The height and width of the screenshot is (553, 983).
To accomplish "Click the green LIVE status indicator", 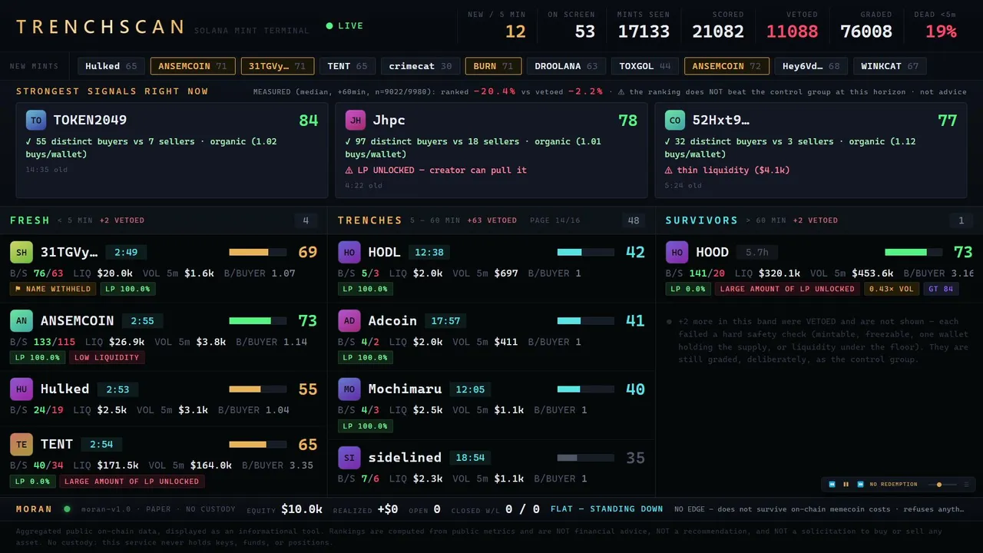I will tap(345, 26).
